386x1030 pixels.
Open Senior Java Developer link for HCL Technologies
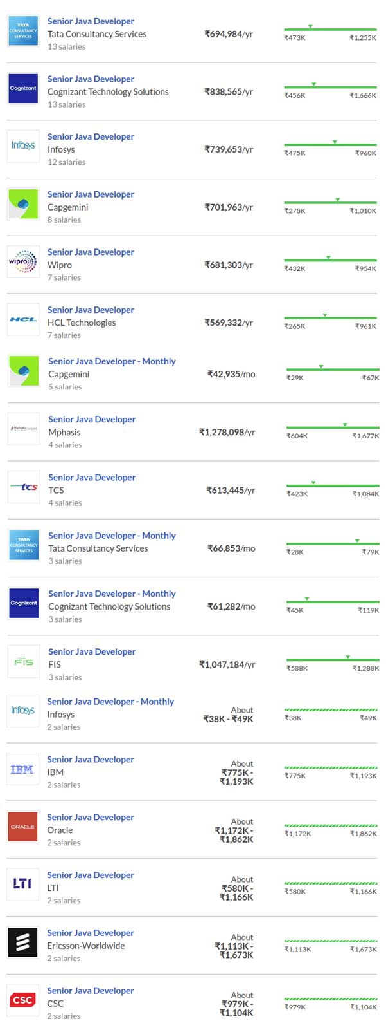click(91, 310)
